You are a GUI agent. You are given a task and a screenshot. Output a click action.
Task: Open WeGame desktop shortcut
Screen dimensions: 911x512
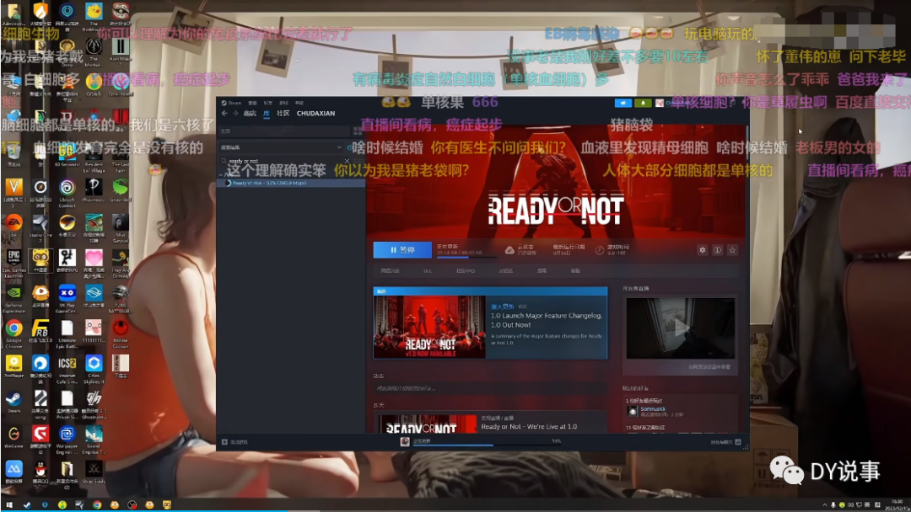pyautogui.click(x=14, y=438)
